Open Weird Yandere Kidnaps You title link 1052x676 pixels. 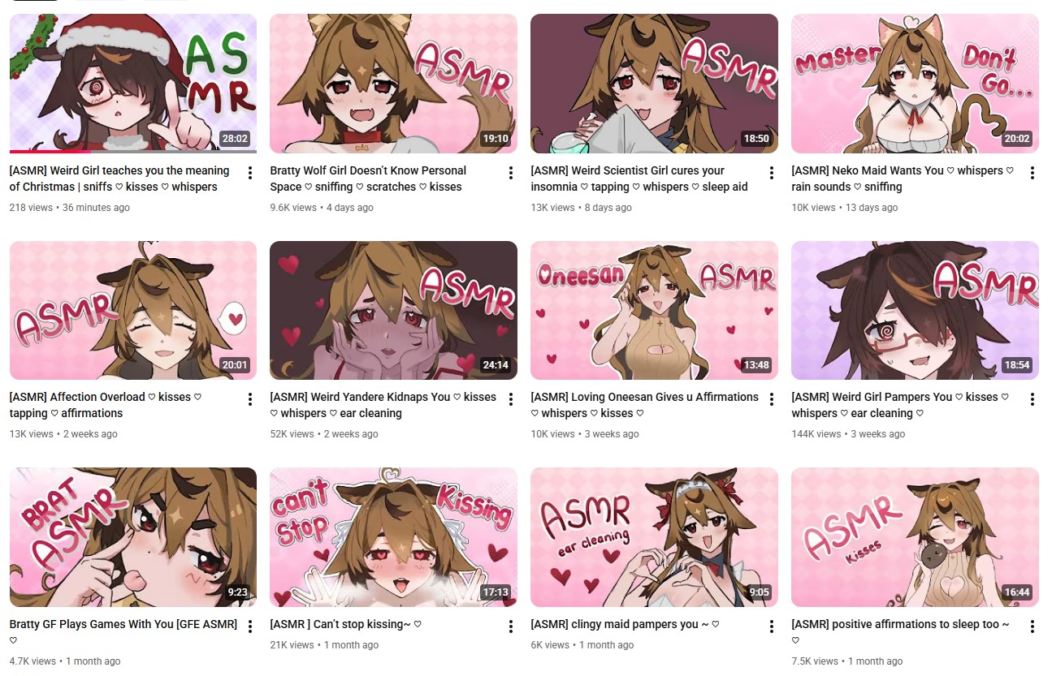(x=383, y=405)
